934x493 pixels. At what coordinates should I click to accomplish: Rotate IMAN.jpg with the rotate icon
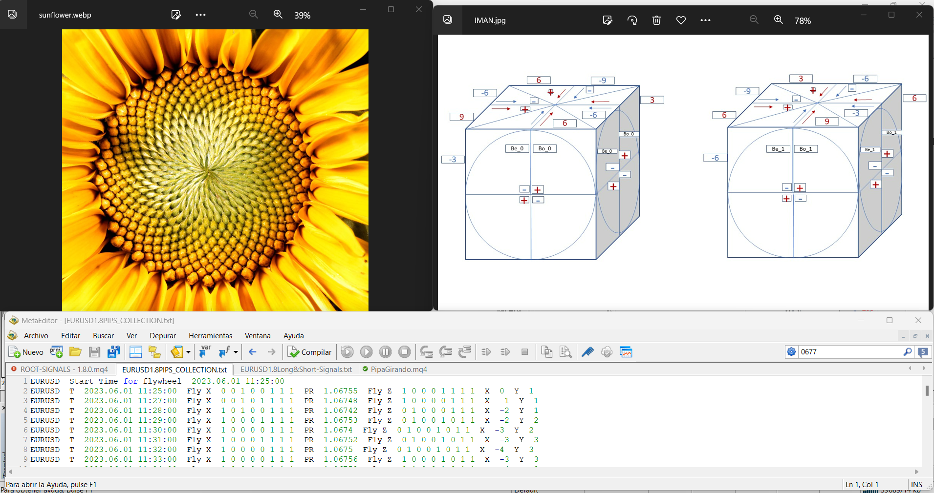click(632, 20)
